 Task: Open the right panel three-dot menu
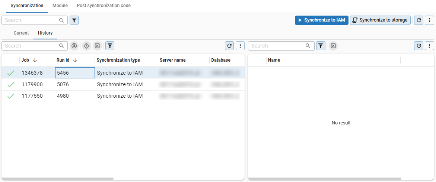430,46
